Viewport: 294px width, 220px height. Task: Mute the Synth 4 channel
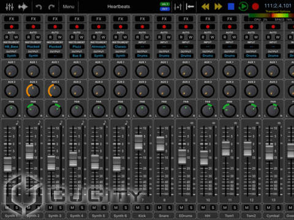tap(72, 208)
